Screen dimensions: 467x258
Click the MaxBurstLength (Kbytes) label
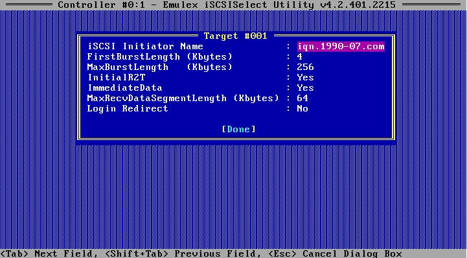click(x=159, y=67)
